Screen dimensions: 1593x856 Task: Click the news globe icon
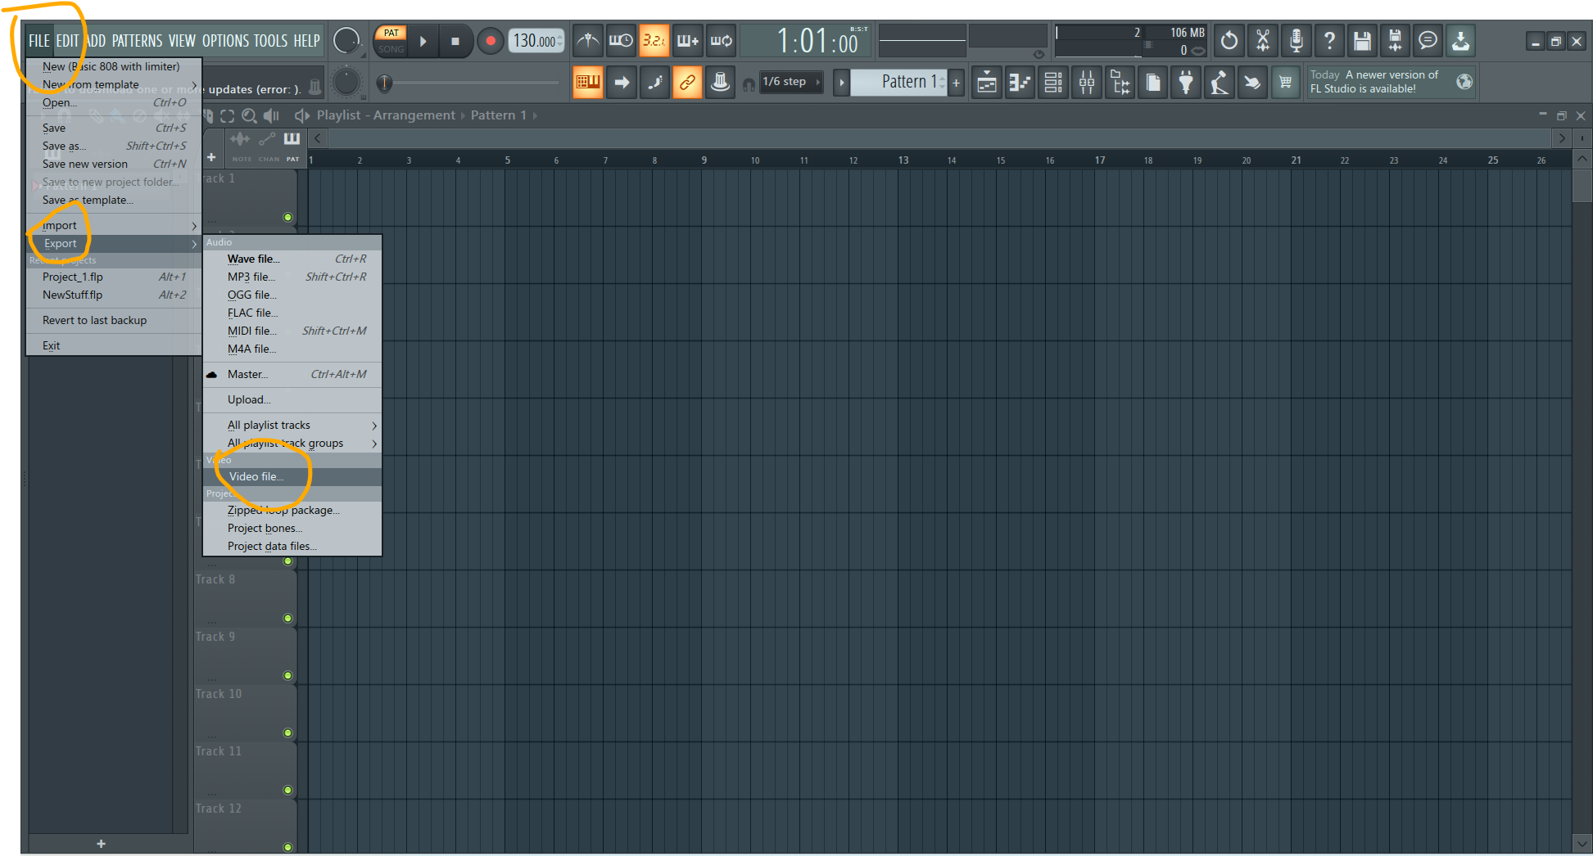click(x=1464, y=82)
